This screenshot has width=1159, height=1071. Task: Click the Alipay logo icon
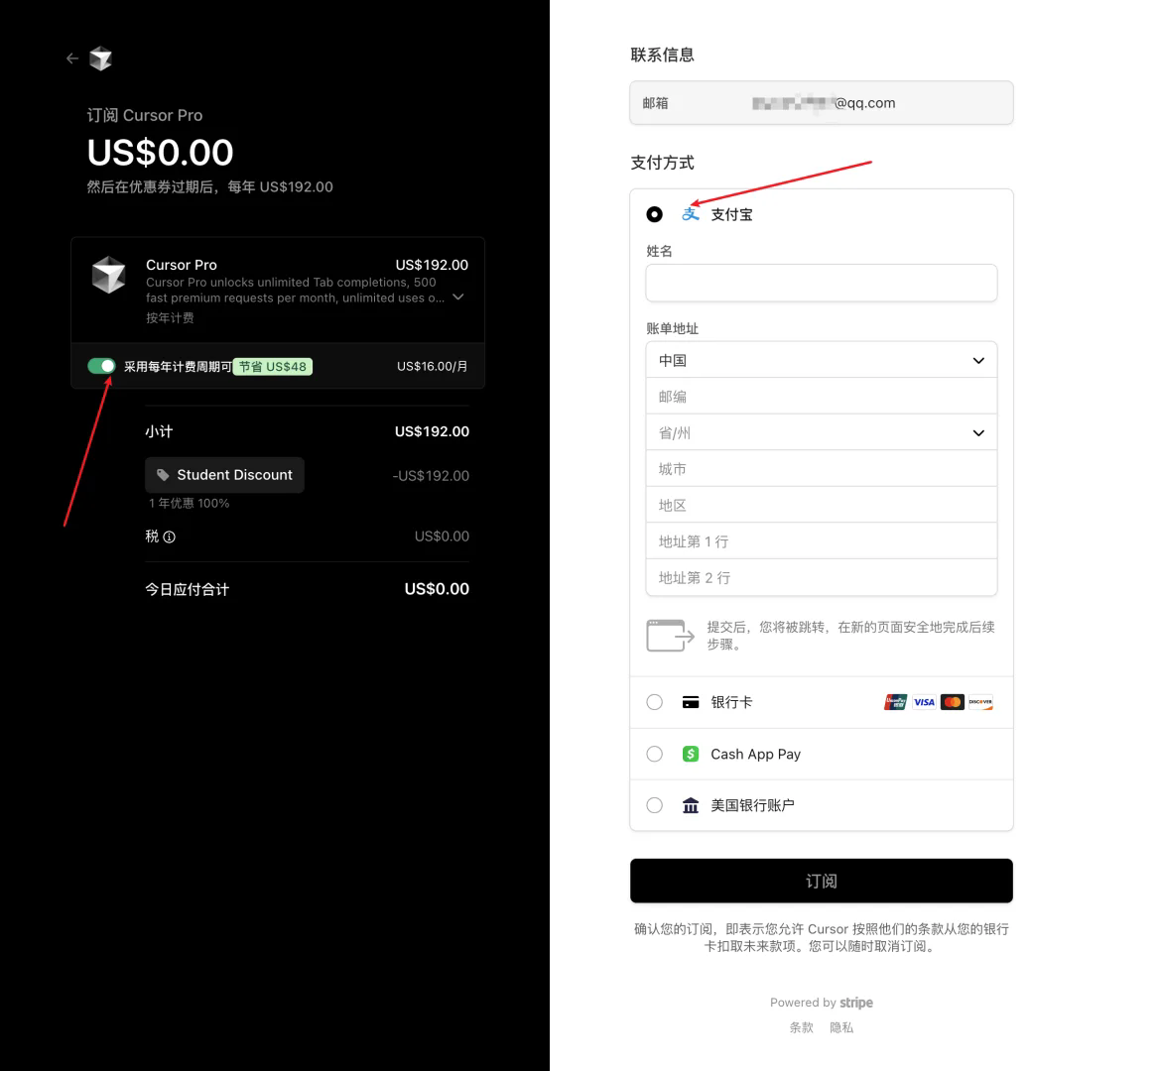click(691, 214)
